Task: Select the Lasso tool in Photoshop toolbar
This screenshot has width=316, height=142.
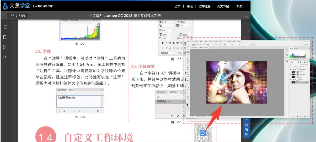Action: (188, 54)
